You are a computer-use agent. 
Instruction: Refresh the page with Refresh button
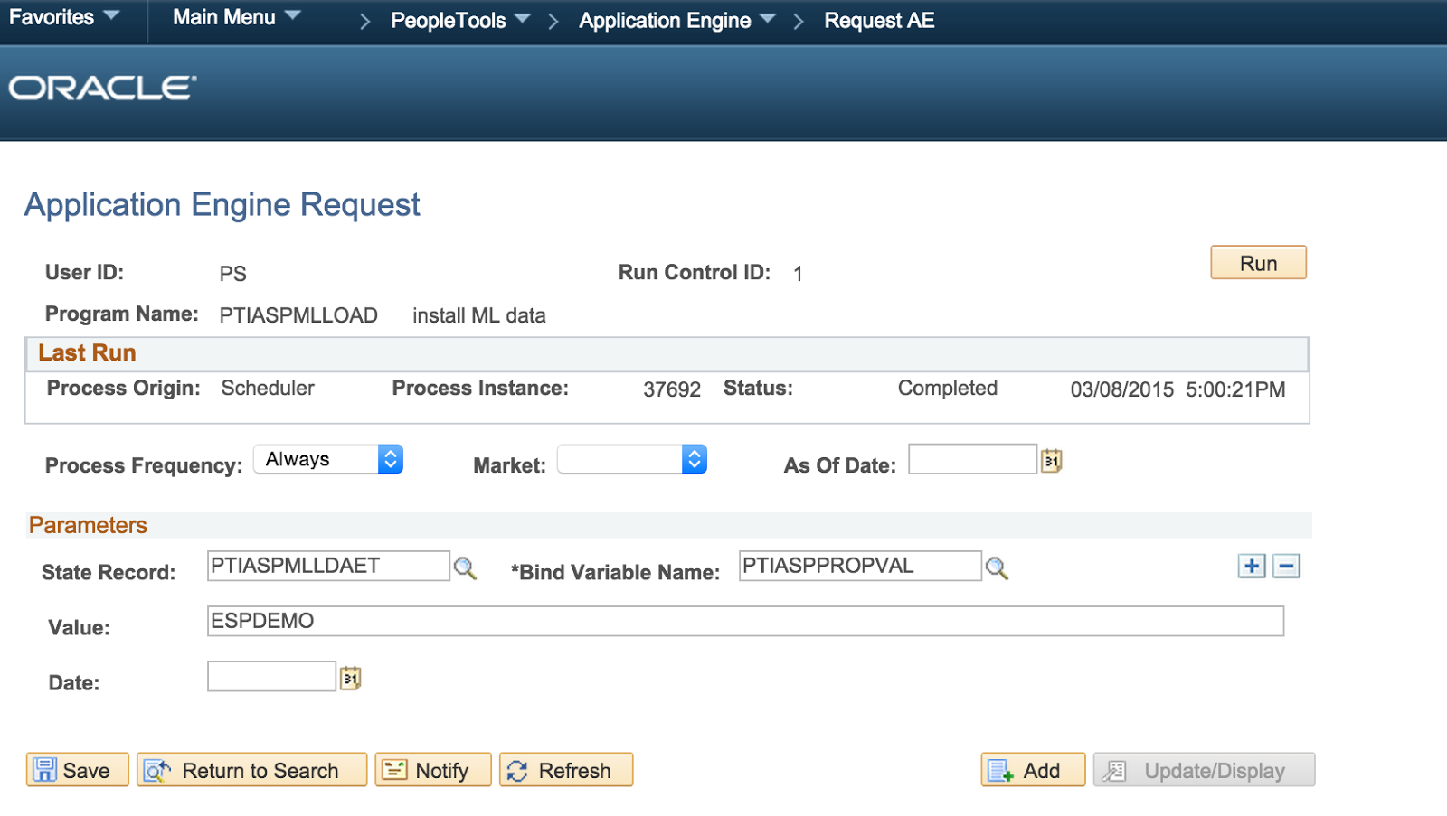(565, 770)
